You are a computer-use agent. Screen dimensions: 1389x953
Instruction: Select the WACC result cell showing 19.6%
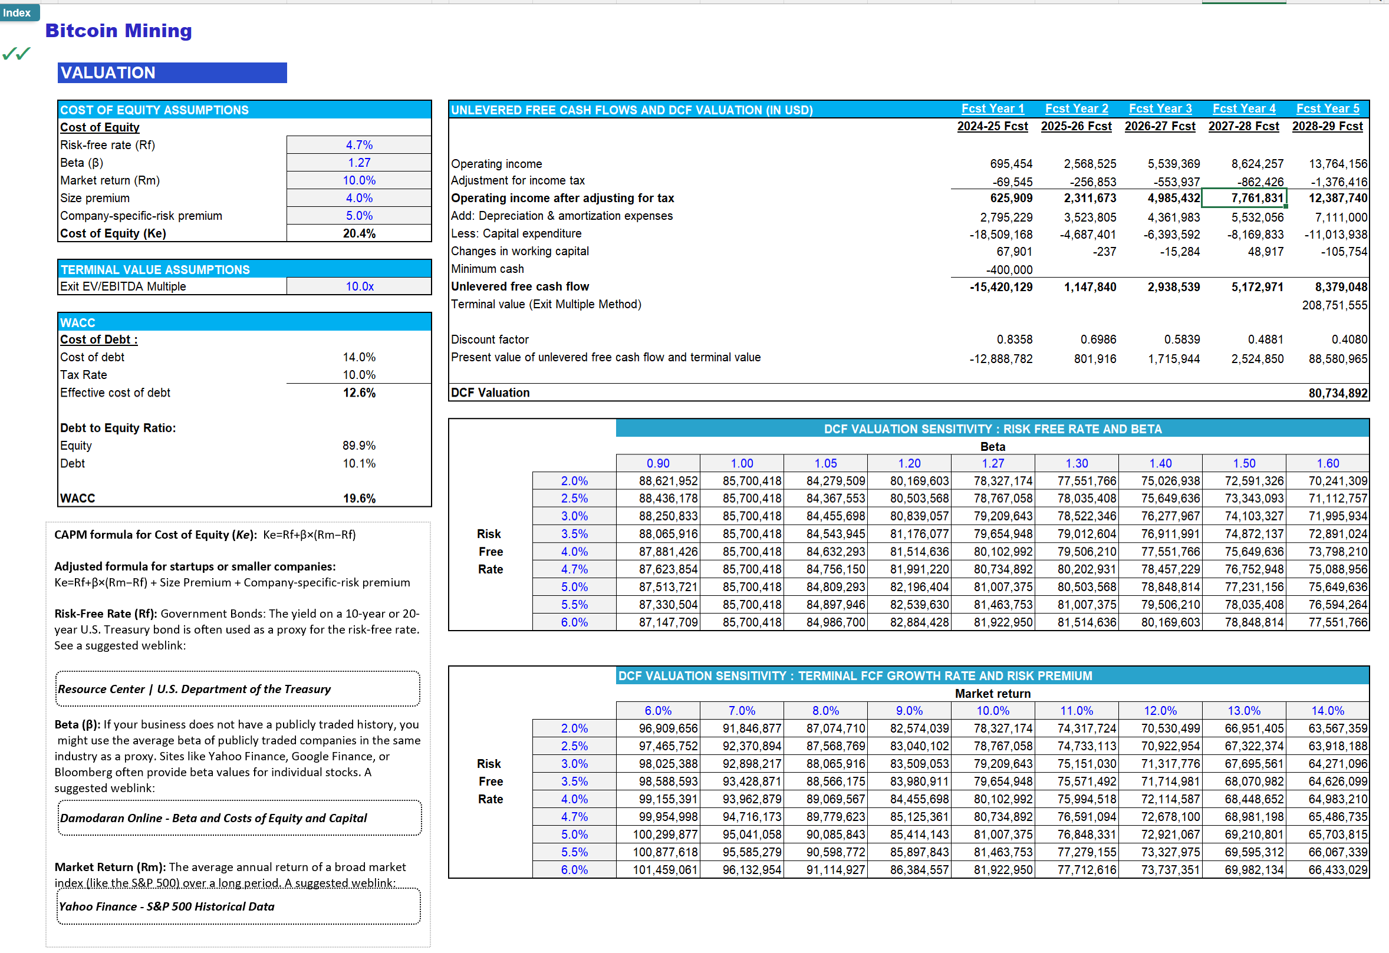coord(359,497)
